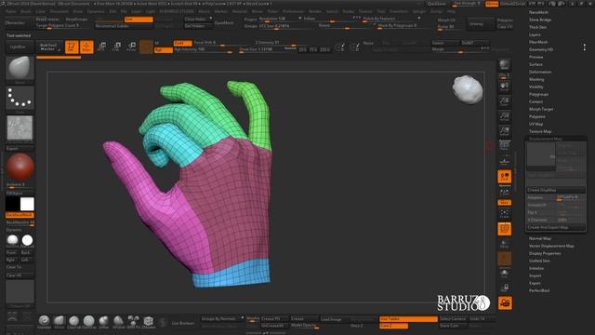The image size is (595, 335).
Task: Expand the Polygroups subpalette
Action: click(538, 94)
